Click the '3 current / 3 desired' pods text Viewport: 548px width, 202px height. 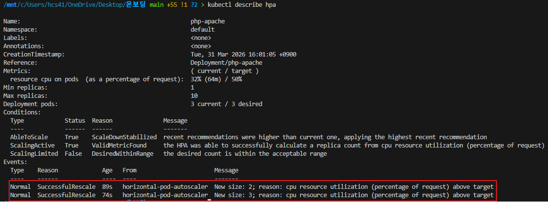[226, 104]
